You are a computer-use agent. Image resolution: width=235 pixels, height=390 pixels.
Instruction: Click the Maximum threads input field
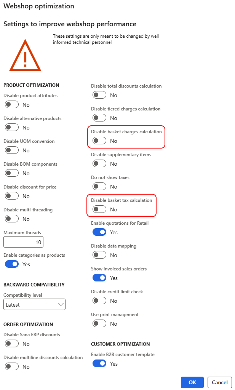23,242
